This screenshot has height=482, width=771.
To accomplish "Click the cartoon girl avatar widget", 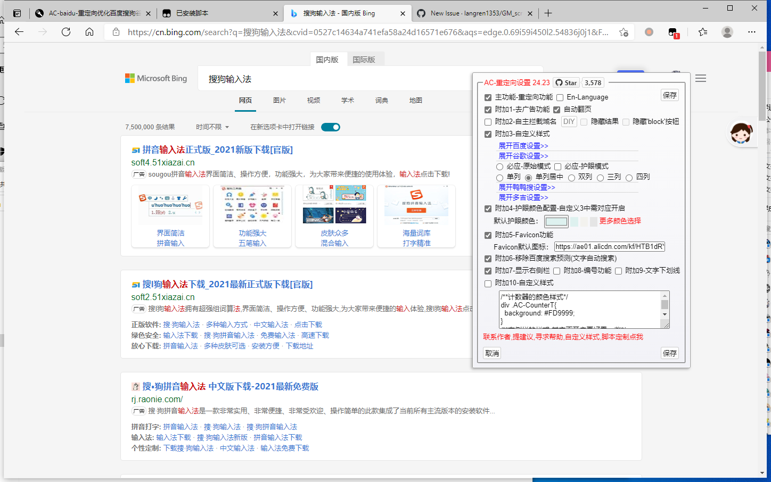I will point(741,133).
